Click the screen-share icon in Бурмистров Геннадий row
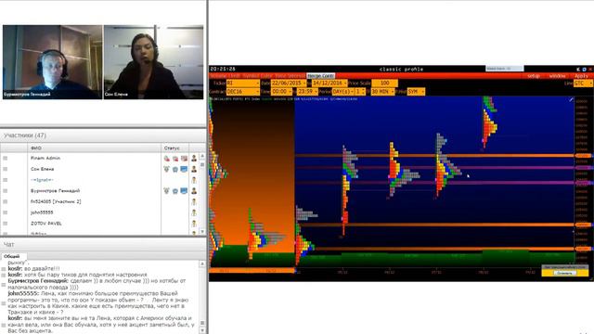 coord(184,191)
